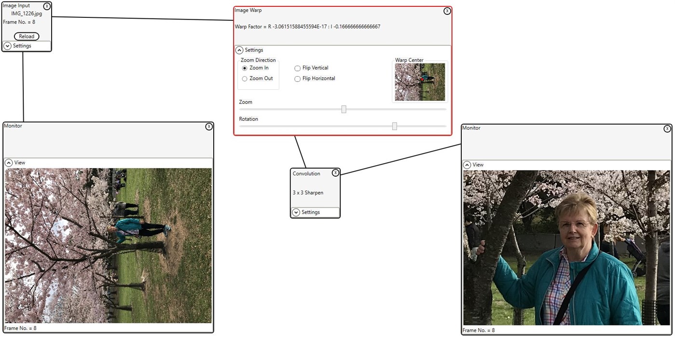Click the left Monitor's park photo preview
The width and height of the screenshot is (675, 338).
[x=108, y=245]
